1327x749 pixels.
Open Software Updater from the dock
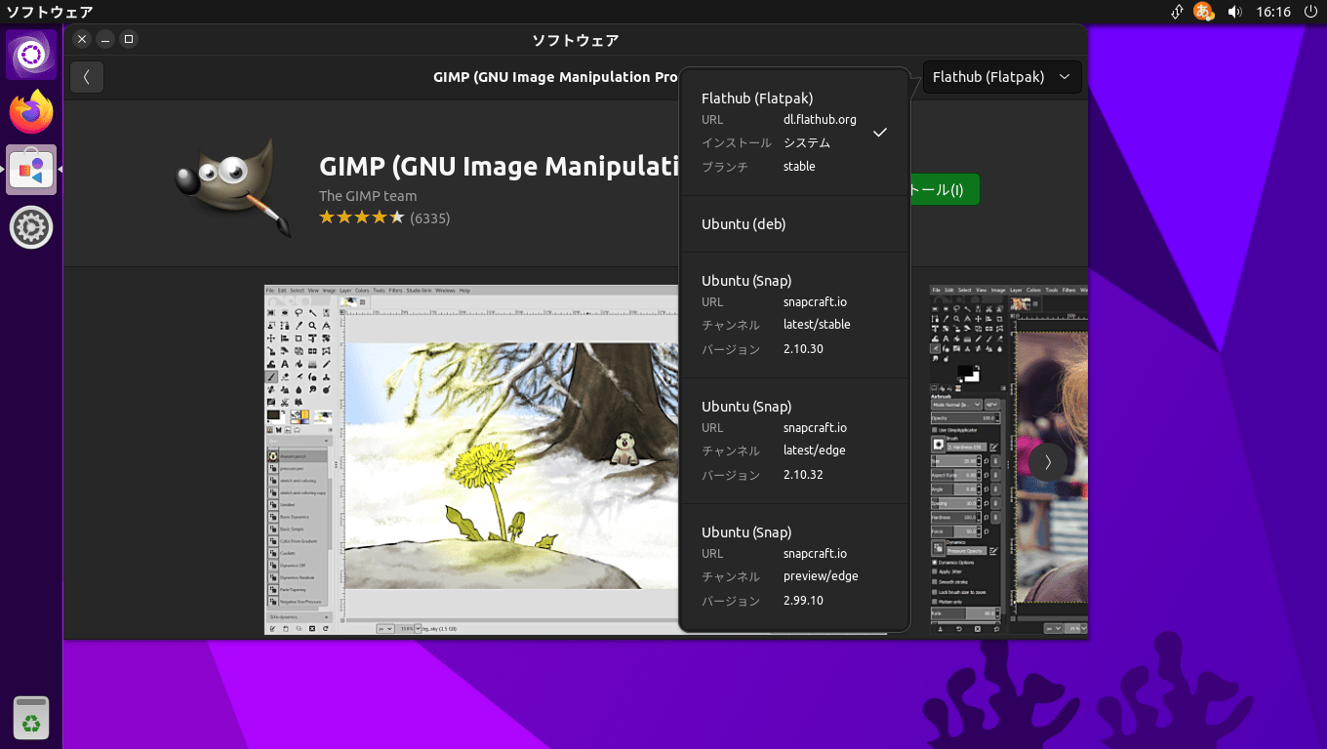[31, 227]
